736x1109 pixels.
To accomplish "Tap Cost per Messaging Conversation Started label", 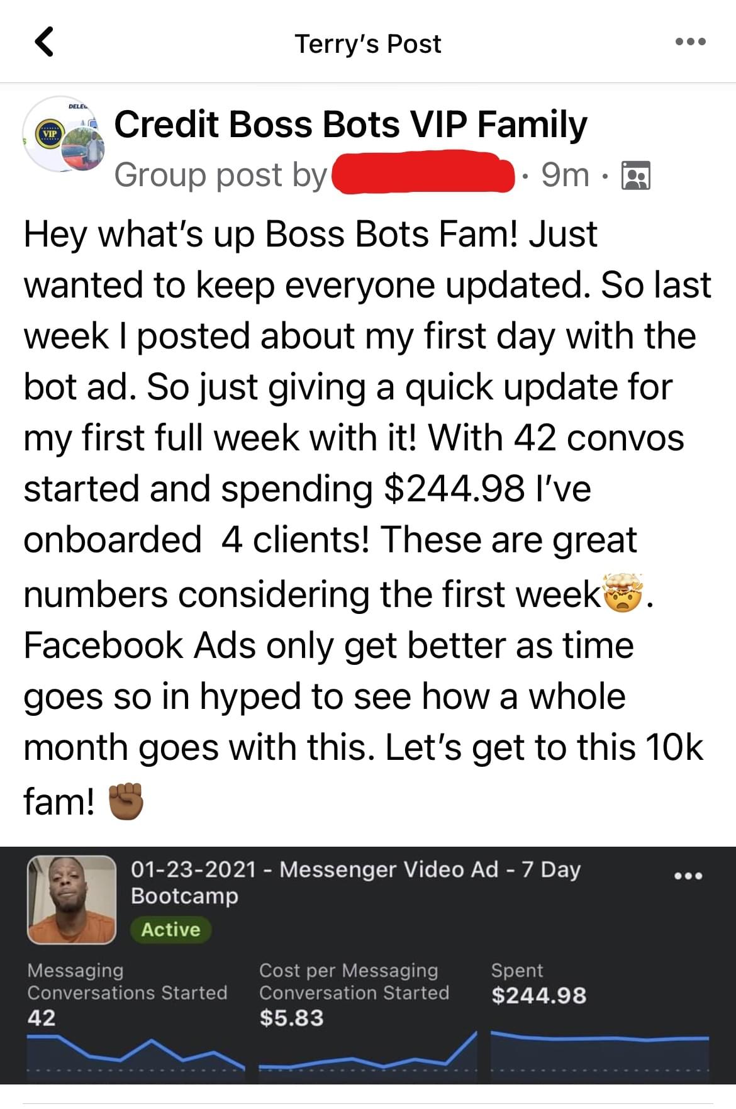I will 354,981.
